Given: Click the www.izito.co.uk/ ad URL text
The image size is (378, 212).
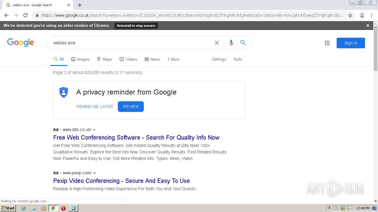Looking at the screenshot, I should click(77, 130).
